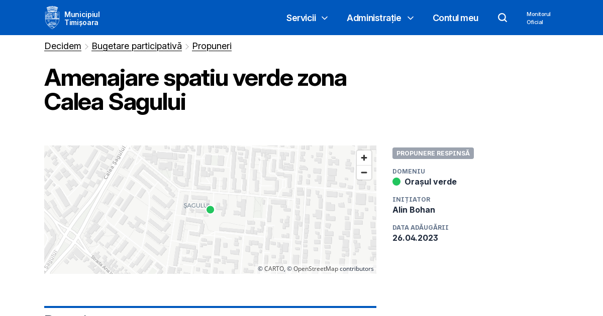Open the Propuneri breadcrumb link

212,46
